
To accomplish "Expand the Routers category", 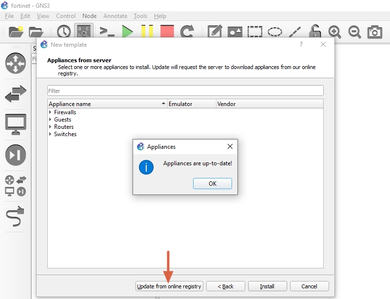I will click(x=50, y=127).
